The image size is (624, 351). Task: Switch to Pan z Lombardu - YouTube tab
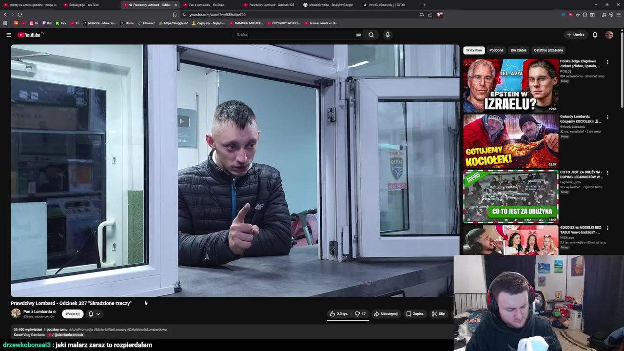click(x=210, y=5)
